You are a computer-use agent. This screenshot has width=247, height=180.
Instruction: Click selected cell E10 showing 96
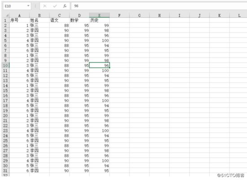click(99, 65)
